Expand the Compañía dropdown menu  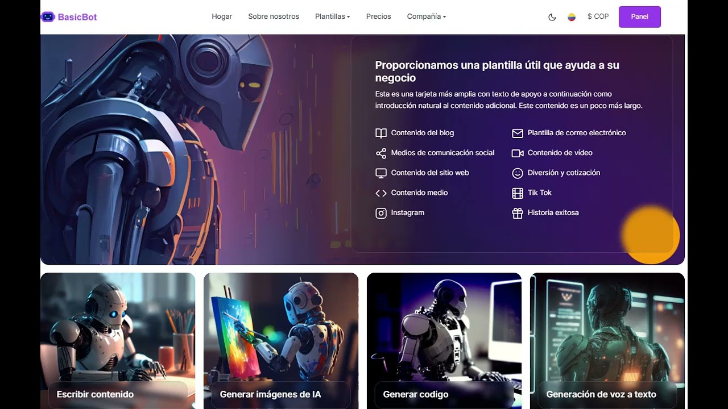coord(427,16)
